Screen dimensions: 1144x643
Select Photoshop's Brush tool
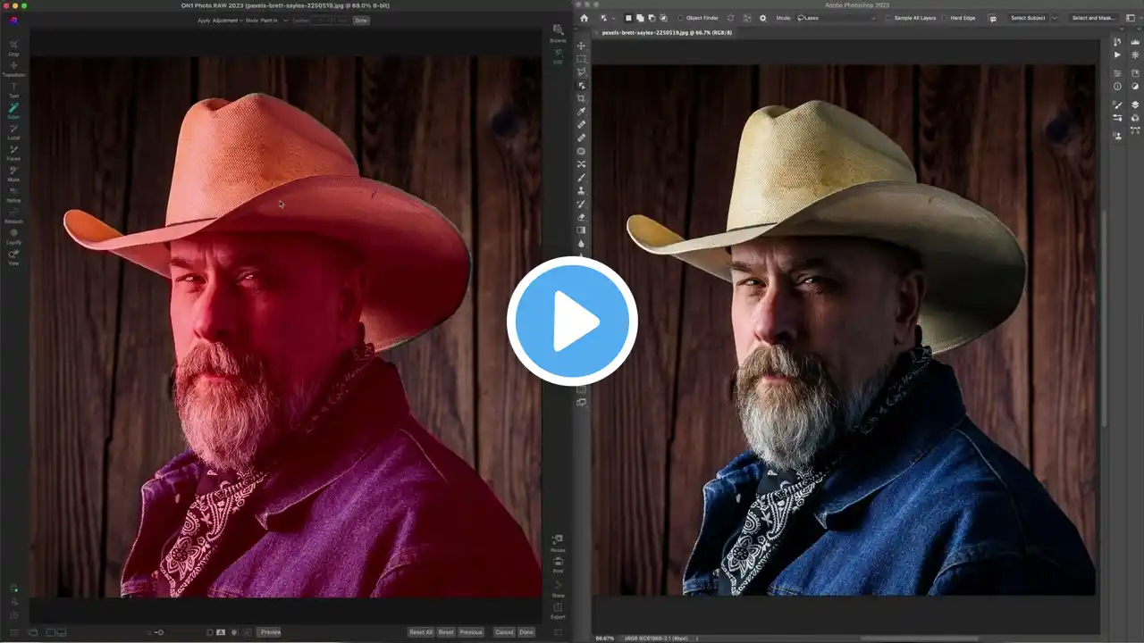(x=581, y=177)
